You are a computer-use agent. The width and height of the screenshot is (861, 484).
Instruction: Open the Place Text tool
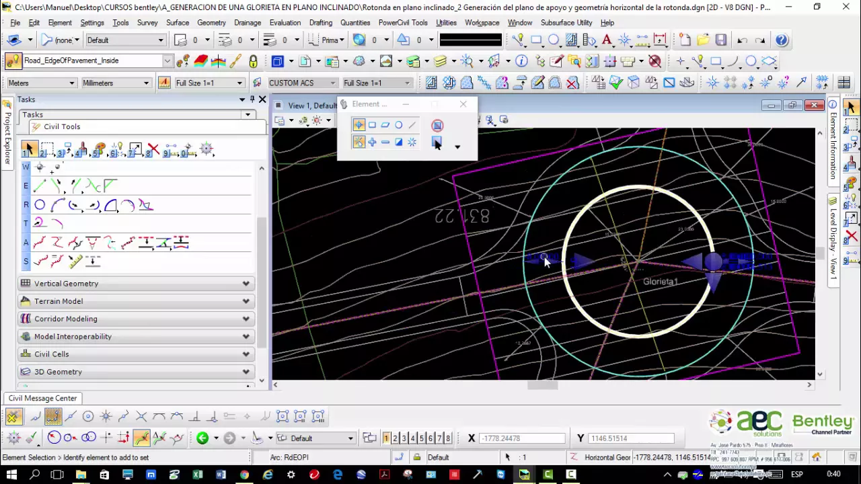click(607, 40)
